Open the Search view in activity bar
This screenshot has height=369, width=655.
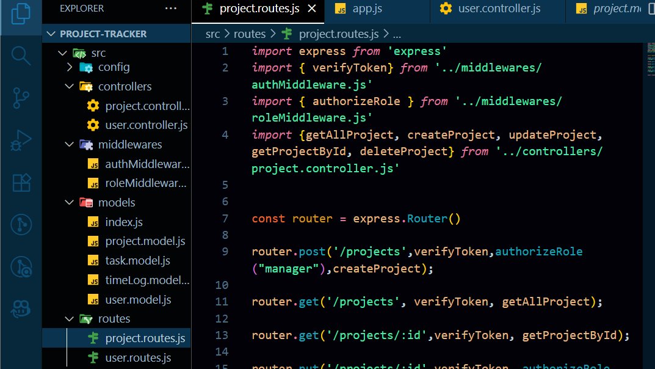pos(21,56)
